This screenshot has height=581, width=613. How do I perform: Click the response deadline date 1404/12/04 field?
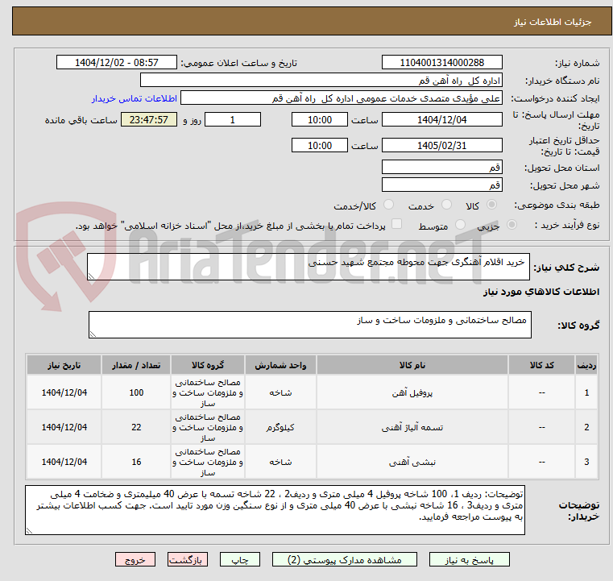441,119
